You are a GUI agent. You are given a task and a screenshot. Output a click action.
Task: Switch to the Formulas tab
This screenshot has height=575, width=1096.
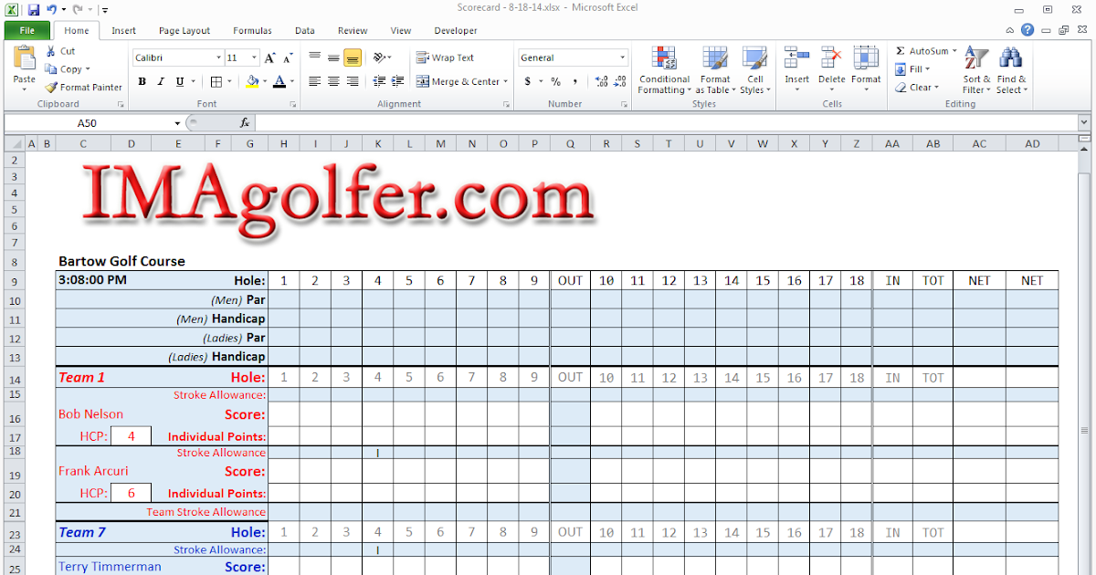[x=252, y=30]
